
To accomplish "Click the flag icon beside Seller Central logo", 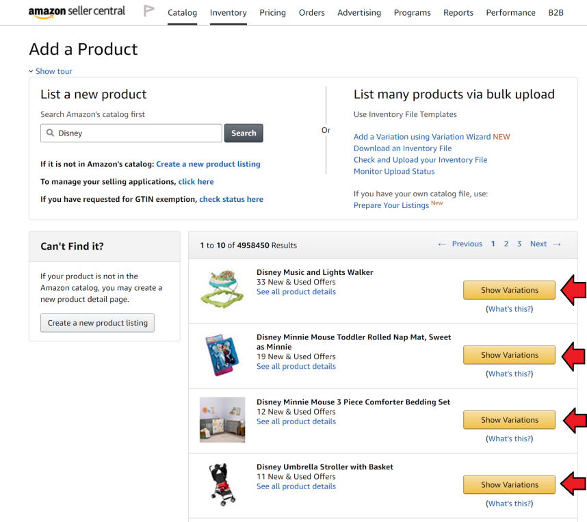I will click(148, 12).
